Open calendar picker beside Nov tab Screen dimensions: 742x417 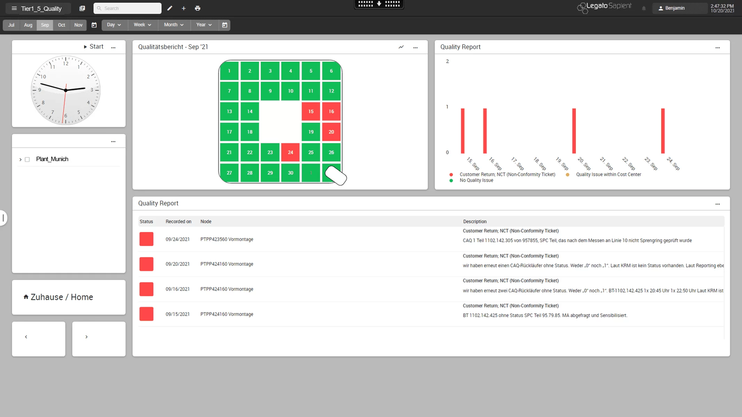[x=94, y=25]
